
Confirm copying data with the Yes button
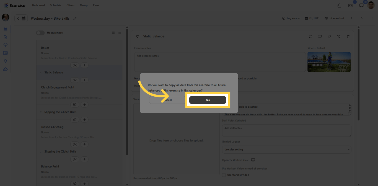pyautogui.click(x=208, y=100)
